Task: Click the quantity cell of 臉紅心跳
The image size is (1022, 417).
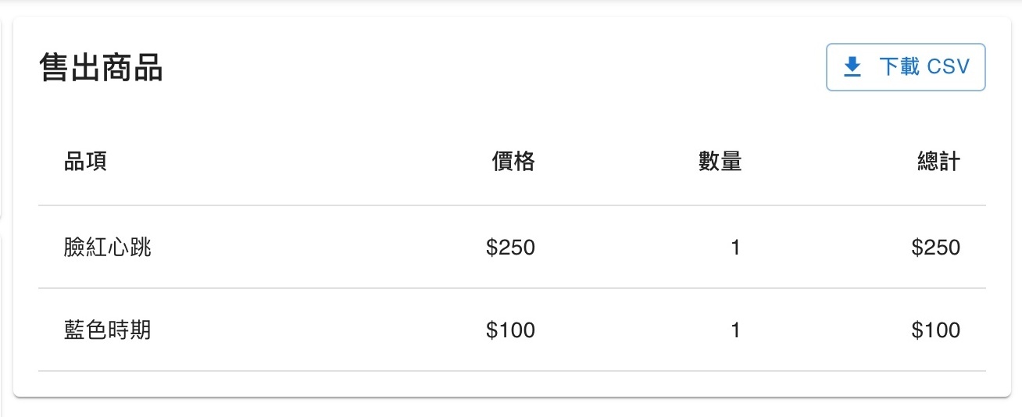Action: 734,248
